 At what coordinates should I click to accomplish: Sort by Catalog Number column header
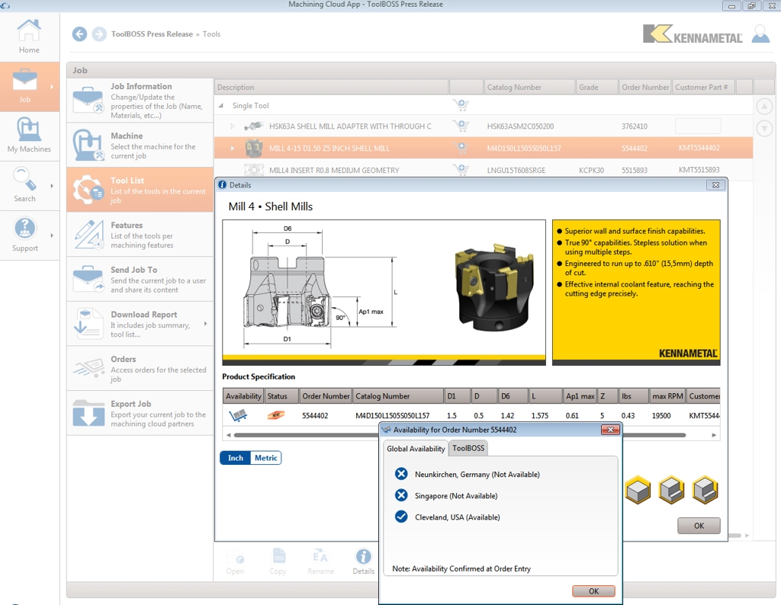529,87
